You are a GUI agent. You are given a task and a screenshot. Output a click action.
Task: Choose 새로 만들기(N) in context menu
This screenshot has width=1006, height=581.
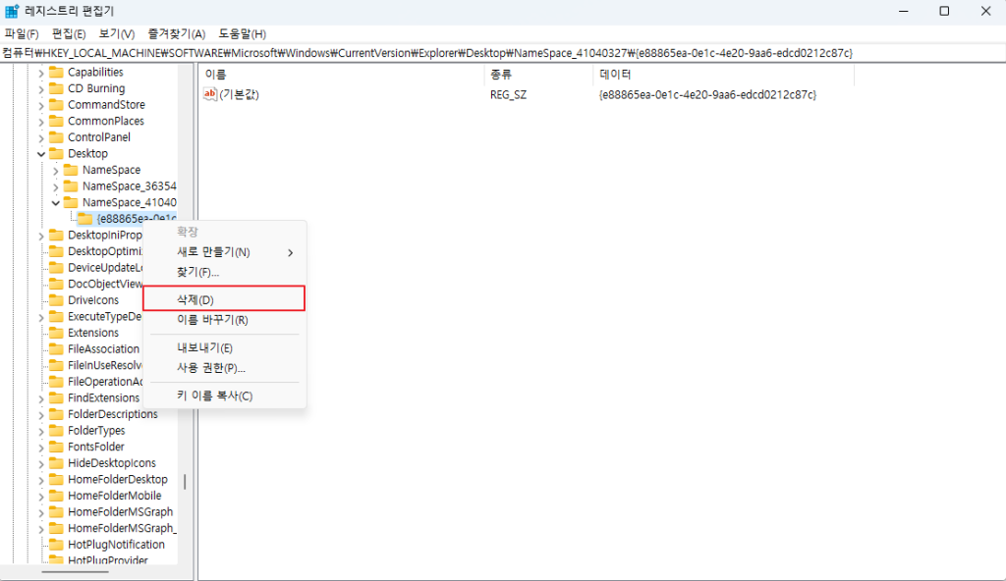click(x=224, y=252)
